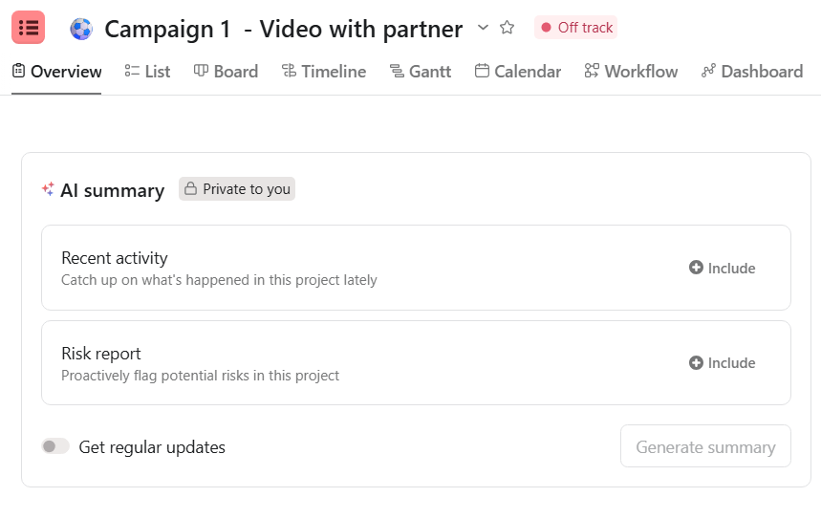Click the Gantt tab icon
This screenshot has width=821, height=519.
pyautogui.click(x=397, y=71)
